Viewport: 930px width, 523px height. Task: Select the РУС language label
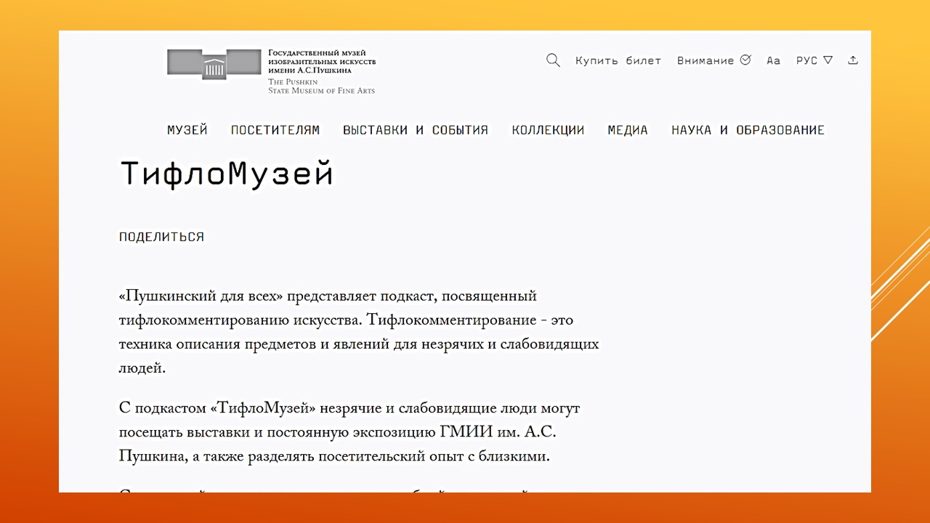click(x=806, y=61)
